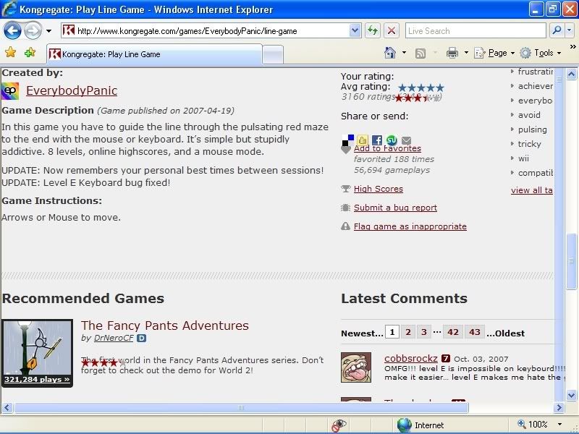The width and height of the screenshot is (579, 434).
Task: Select comments page 1
Action: coord(392,332)
